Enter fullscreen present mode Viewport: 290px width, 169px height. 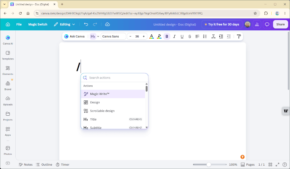tap(278, 165)
